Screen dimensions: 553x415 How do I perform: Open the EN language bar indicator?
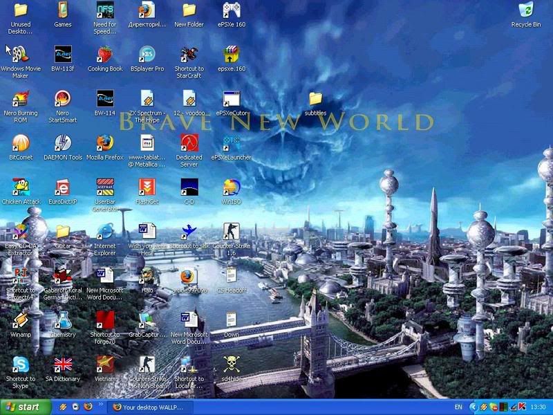tap(458, 407)
